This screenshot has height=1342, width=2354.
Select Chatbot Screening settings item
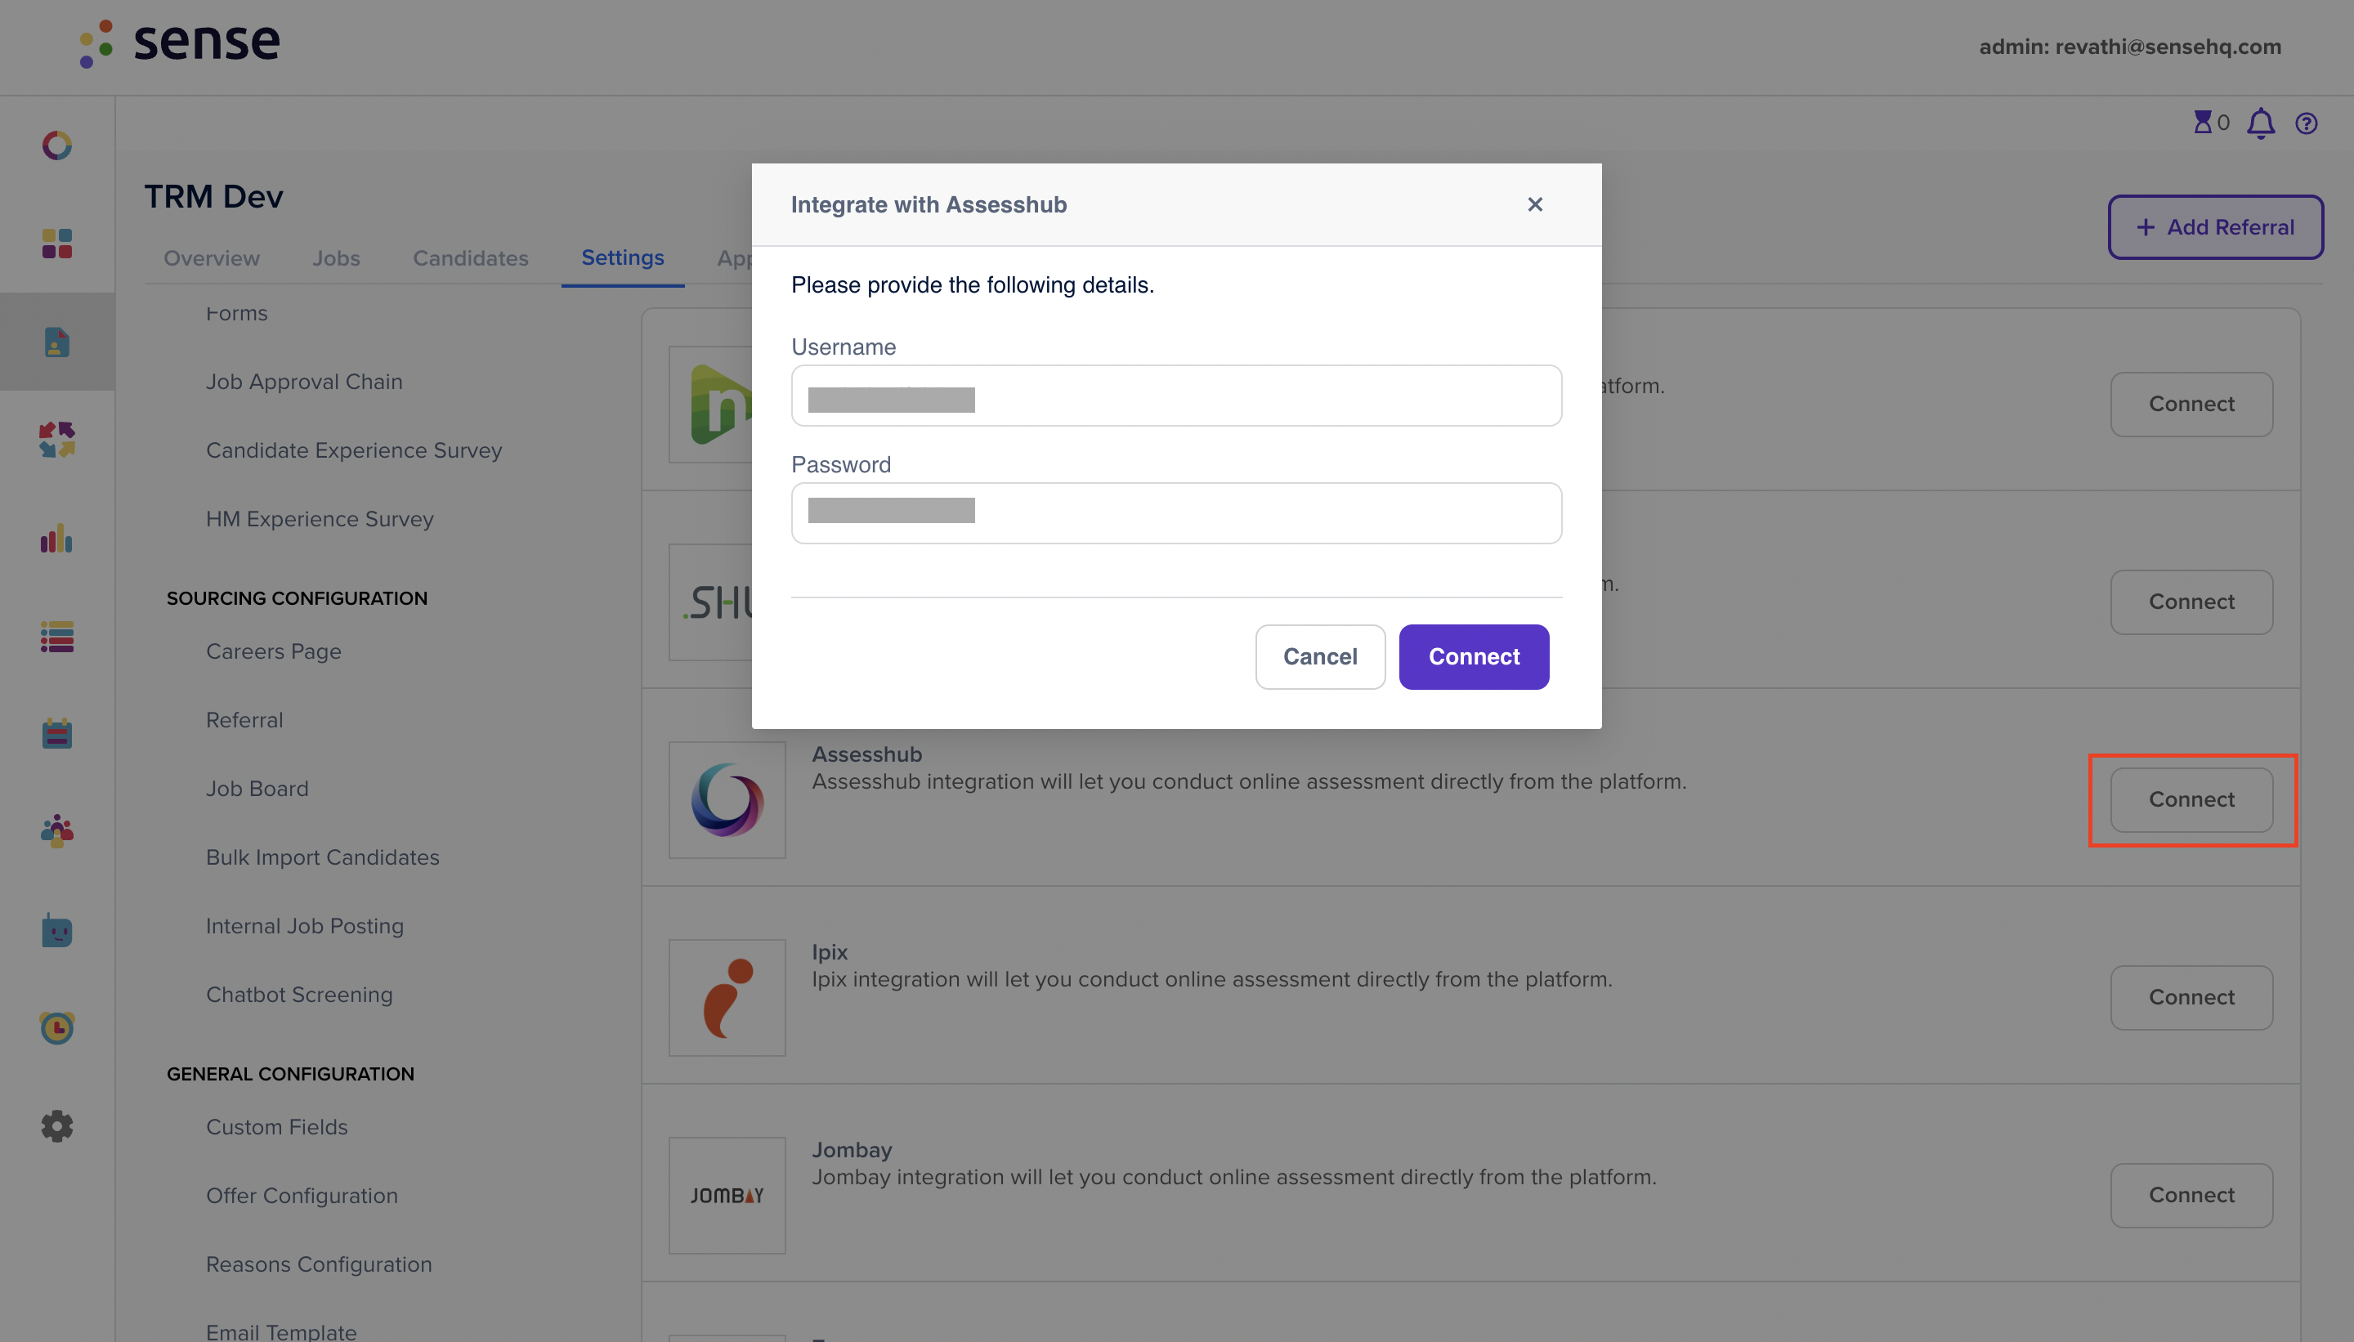tap(299, 994)
